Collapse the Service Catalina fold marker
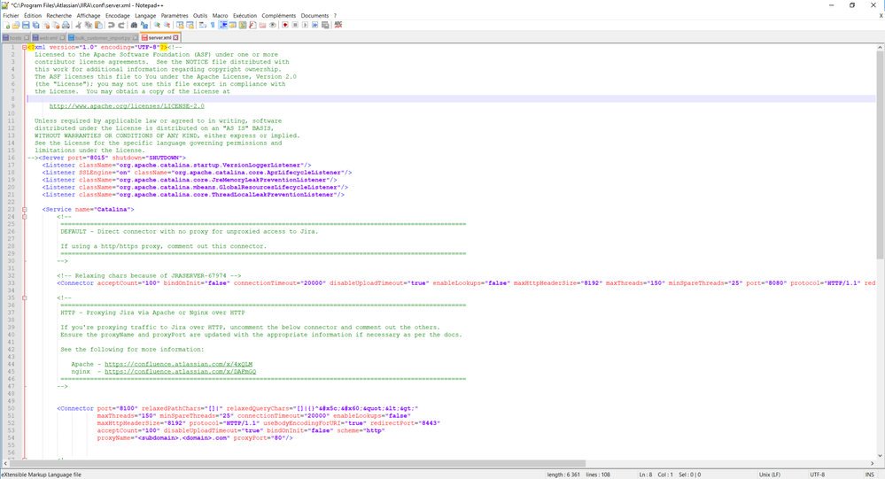Image resolution: width=885 pixels, height=479 pixels. point(25,210)
